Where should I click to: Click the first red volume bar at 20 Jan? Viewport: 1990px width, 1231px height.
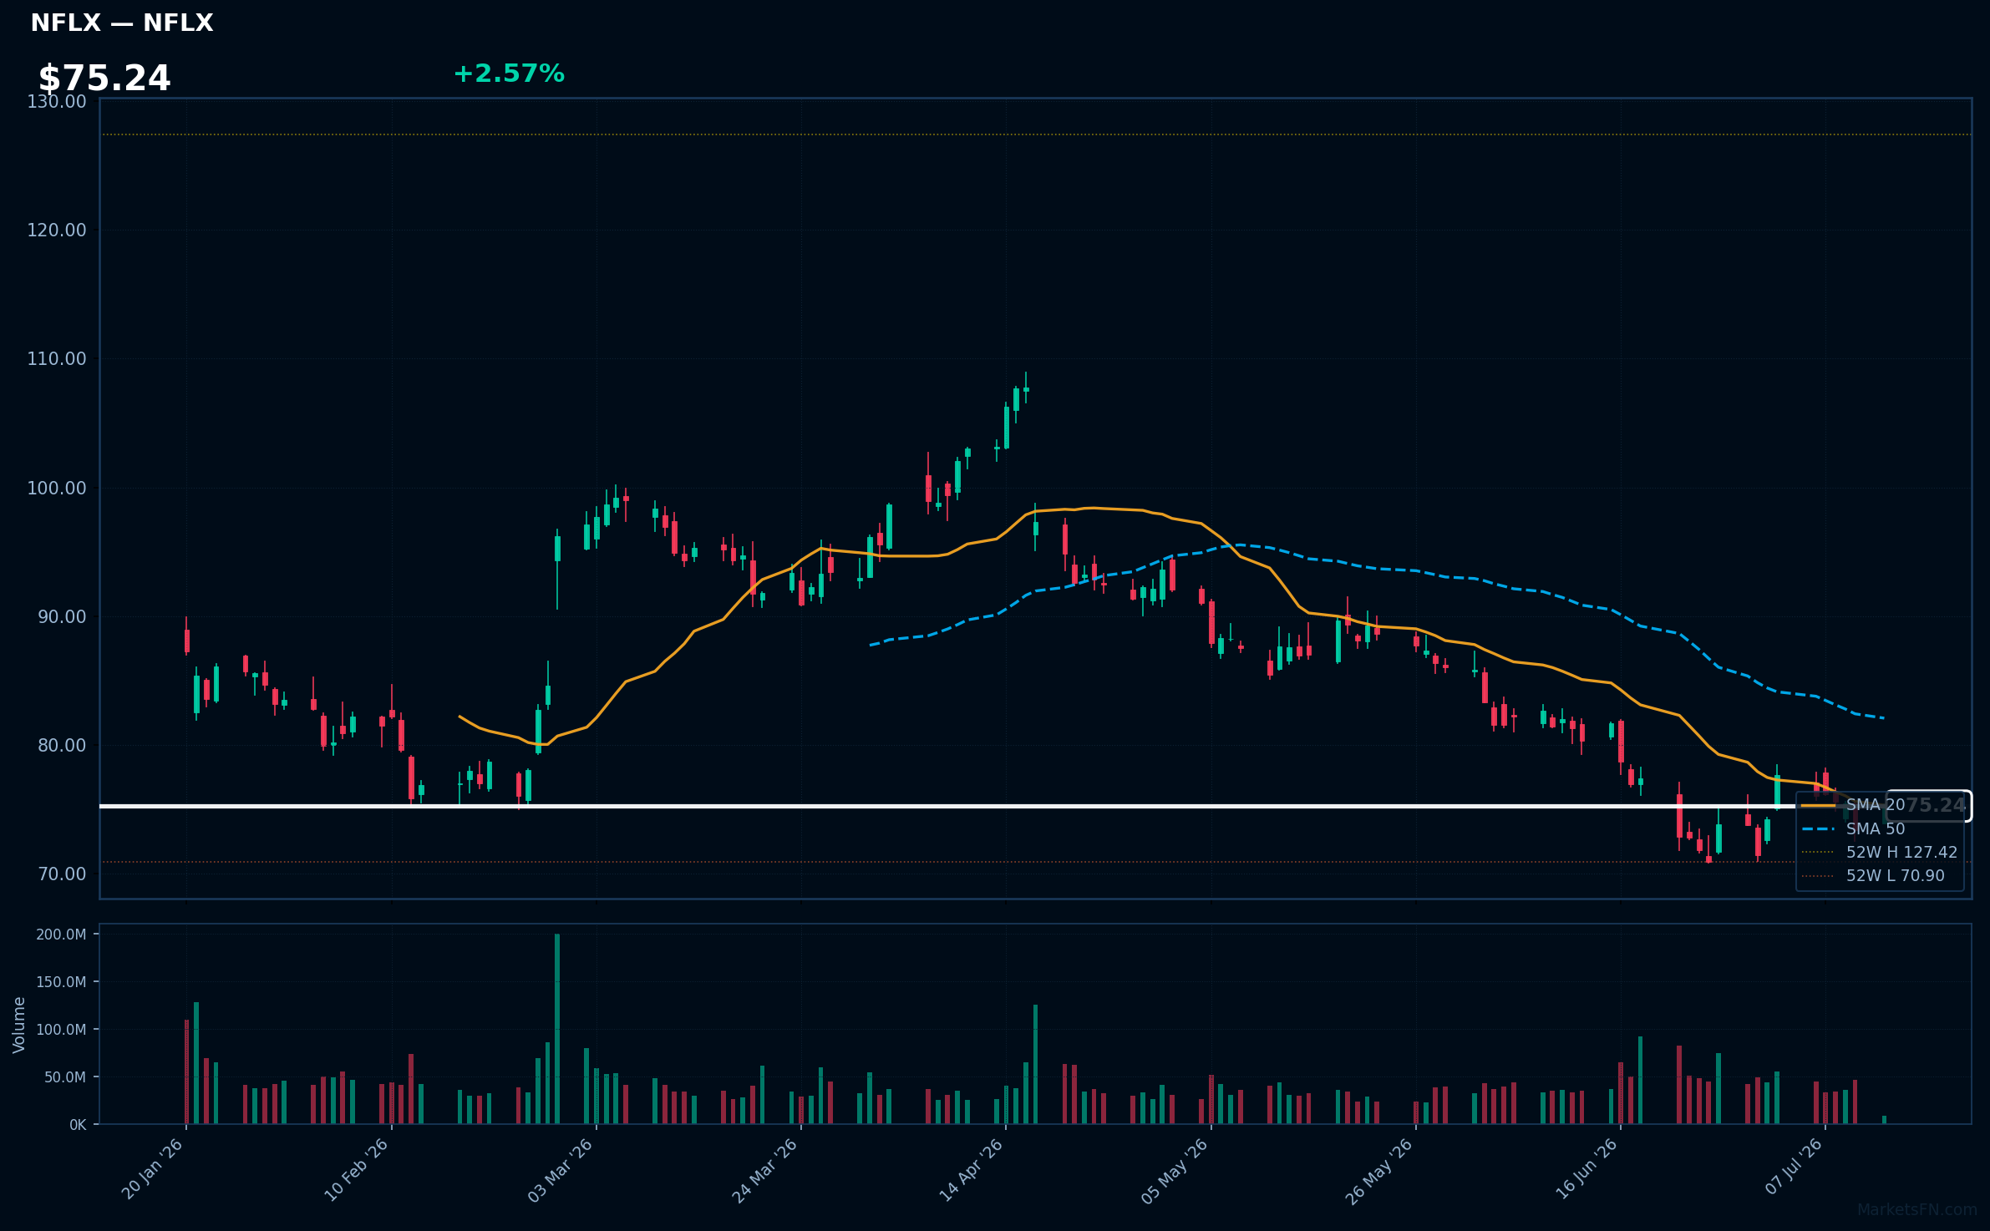pyautogui.click(x=187, y=1071)
